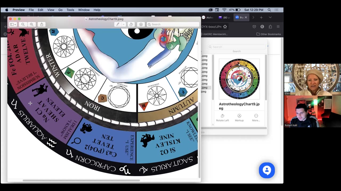Screen dimensions: 341x191
Task: Open Spotlight search in menu bar
Action: [269, 10]
